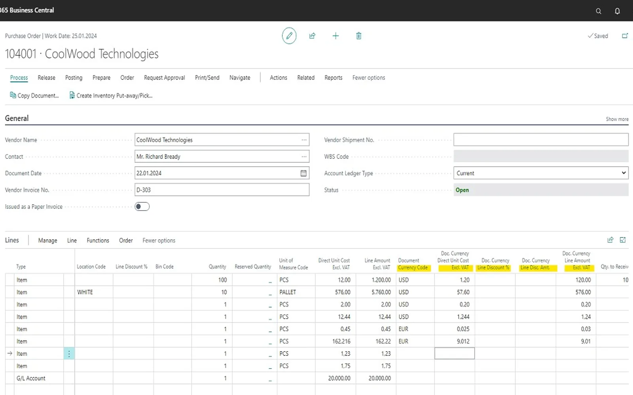Click the Copy Document icon

[13, 95]
